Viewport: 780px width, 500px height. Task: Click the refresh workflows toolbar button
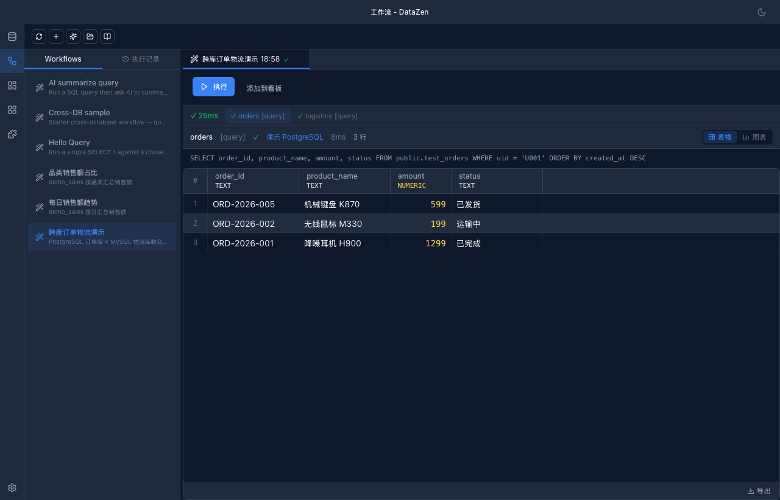(x=39, y=37)
